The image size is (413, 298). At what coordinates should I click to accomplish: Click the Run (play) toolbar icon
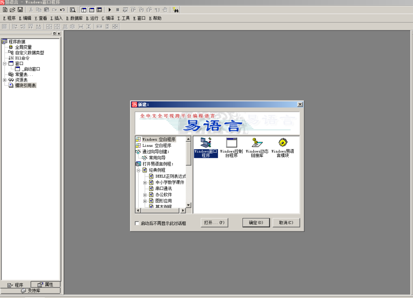coord(110,9)
